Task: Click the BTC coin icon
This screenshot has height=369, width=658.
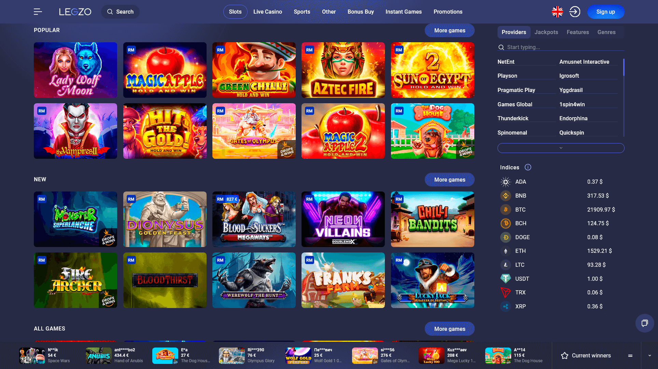Action: point(506,210)
